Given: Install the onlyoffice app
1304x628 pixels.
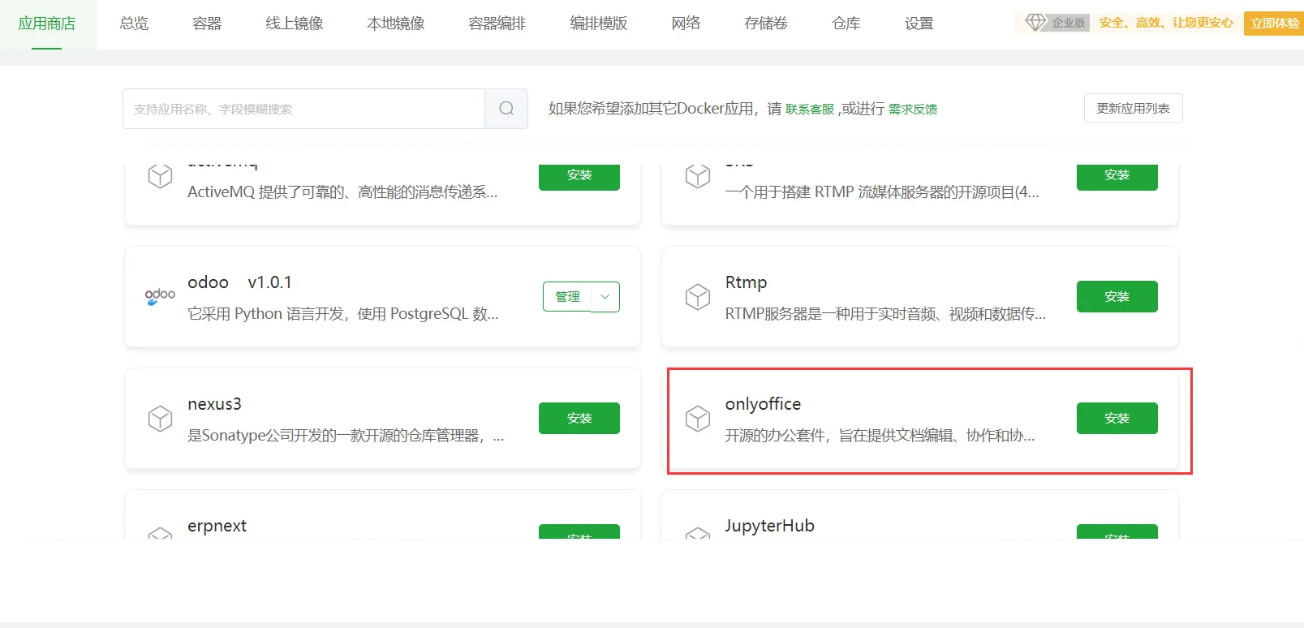Looking at the screenshot, I should tap(1117, 419).
